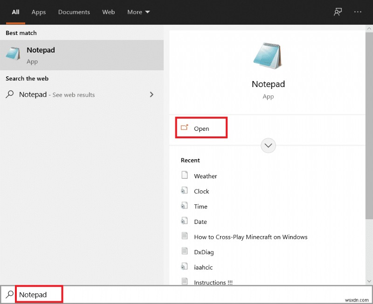Click the magnifier icon in the search box
The image size is (373, 304).
10,294
